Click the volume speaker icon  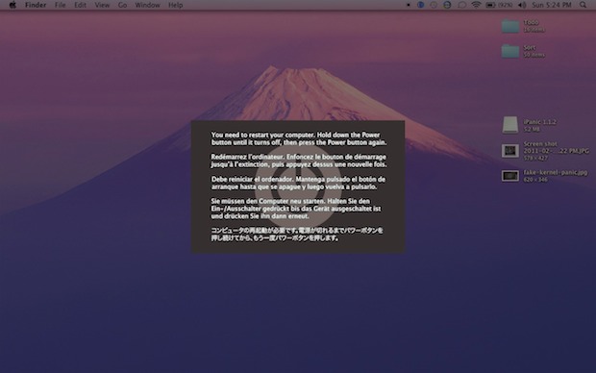[522, 5]
